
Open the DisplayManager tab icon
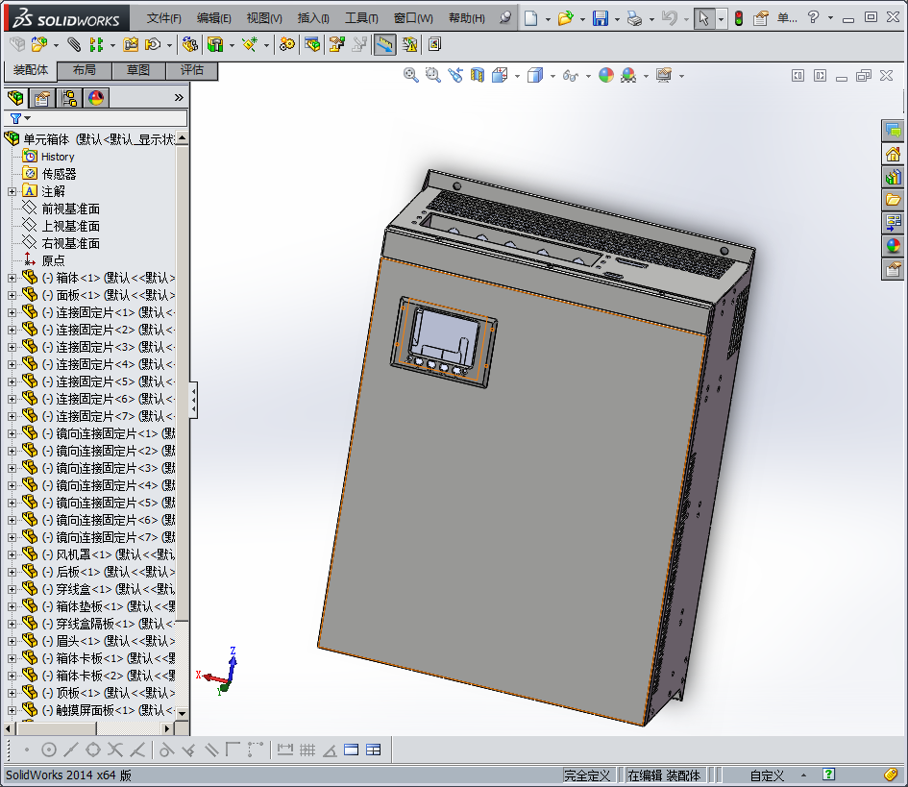point(95,97)
